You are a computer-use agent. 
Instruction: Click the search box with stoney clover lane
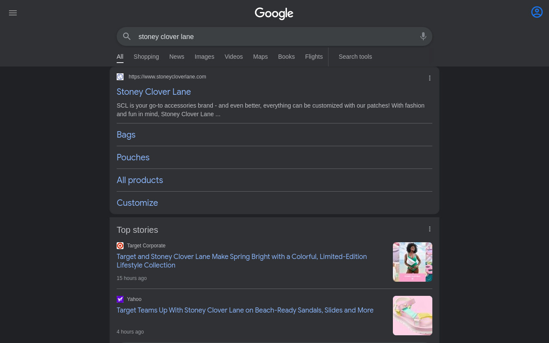[274, 36]
